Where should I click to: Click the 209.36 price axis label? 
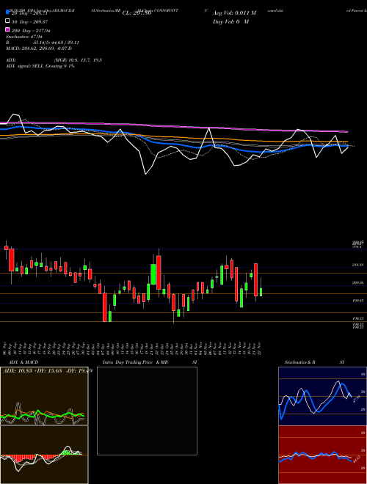coord(358,283)
